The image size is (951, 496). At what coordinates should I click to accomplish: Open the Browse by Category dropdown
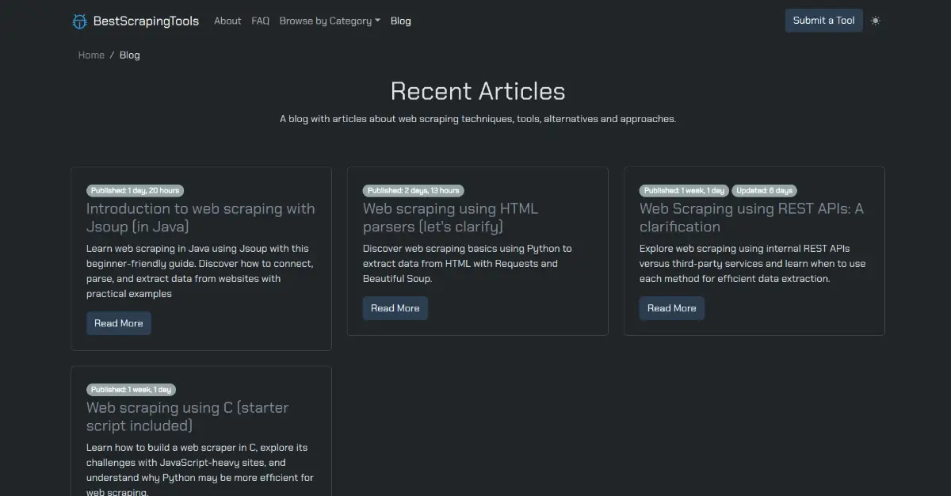(x=330, y=21)
